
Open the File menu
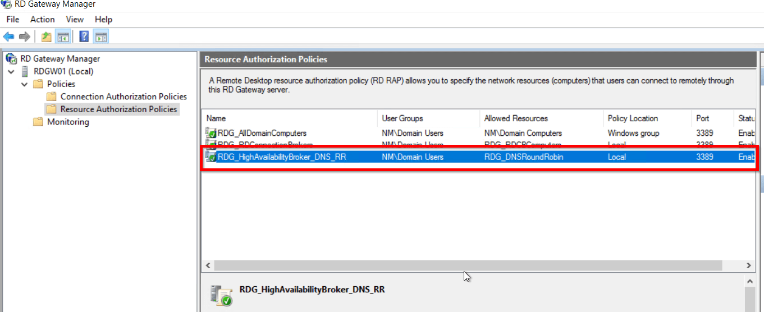coord(13,19)
